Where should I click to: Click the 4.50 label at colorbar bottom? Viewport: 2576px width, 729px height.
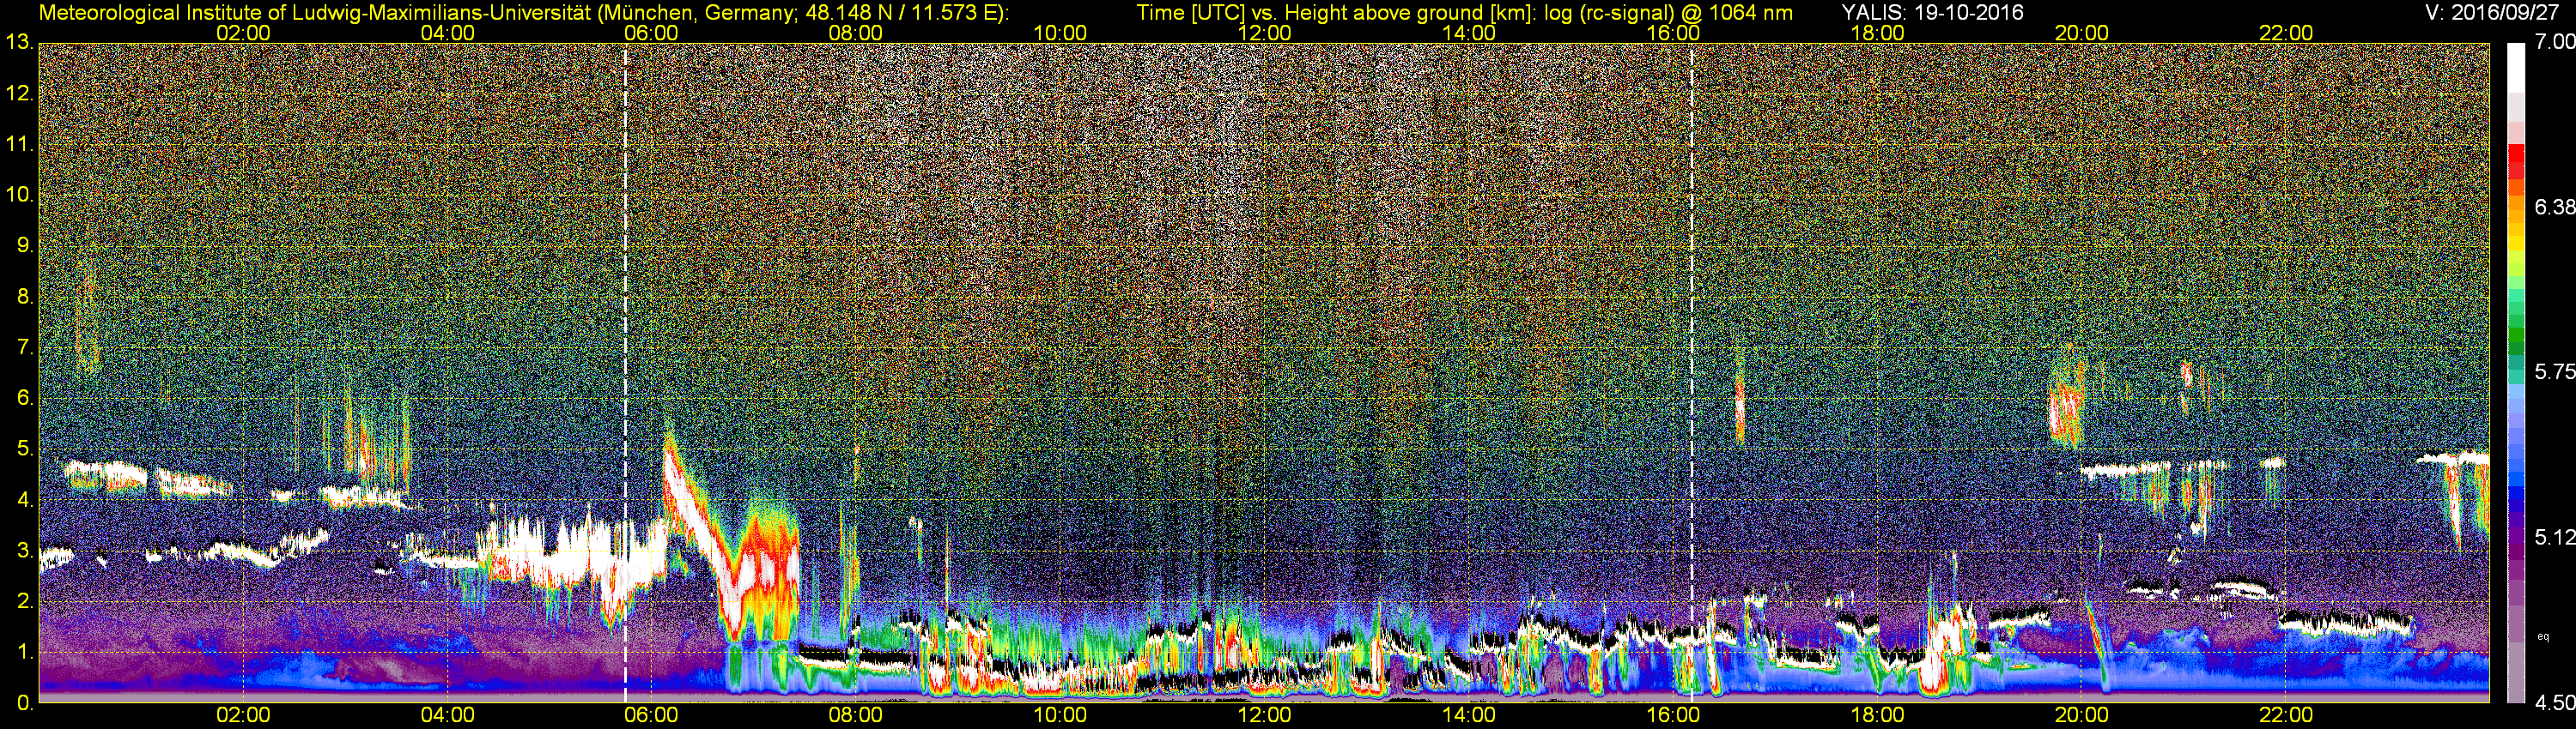(x=2555, y=703)
